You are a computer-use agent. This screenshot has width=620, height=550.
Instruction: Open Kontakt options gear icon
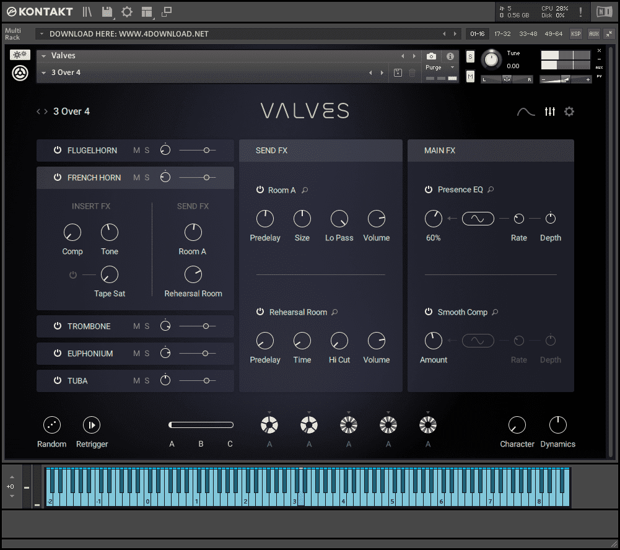point(127,12)
